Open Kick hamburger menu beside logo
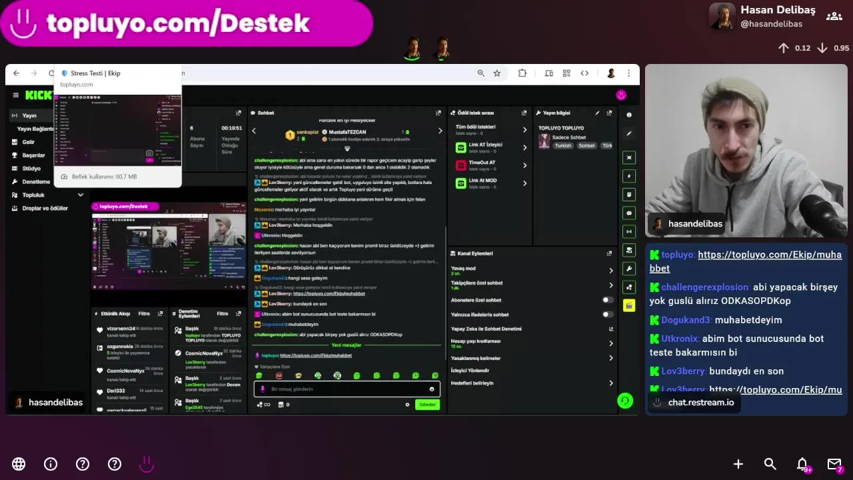Viewport: 853px width, 480px height. pos(16,95)
